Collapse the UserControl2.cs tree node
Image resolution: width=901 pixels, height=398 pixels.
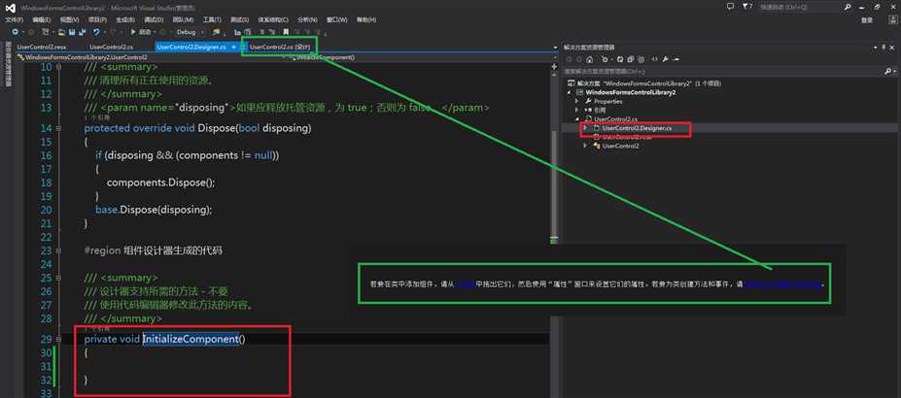point(577,118)
